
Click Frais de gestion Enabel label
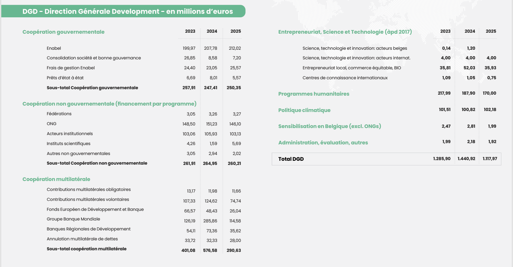(71, 68)
